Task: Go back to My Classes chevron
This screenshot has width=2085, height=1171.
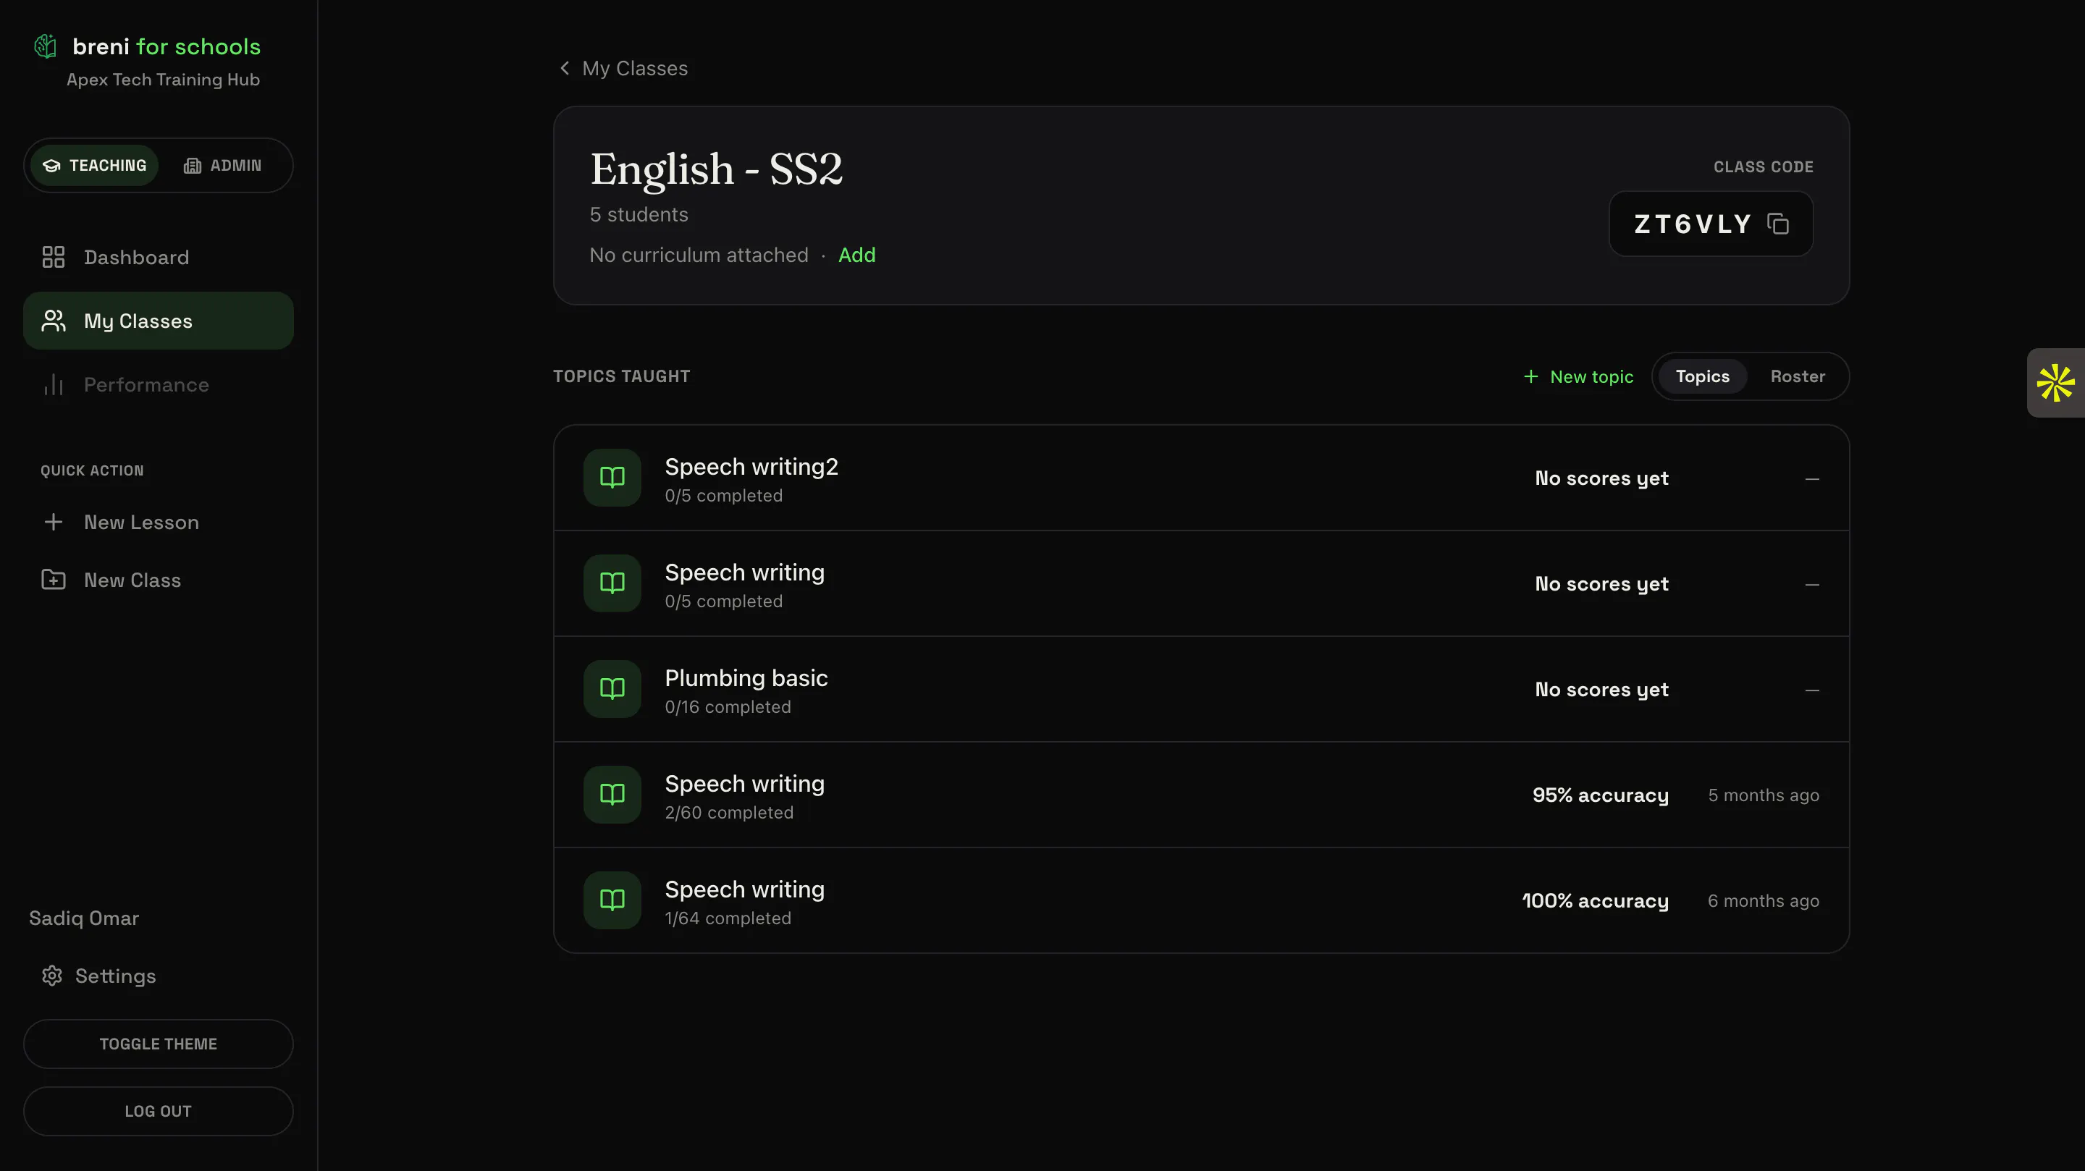Action: [x=565, y=68]
